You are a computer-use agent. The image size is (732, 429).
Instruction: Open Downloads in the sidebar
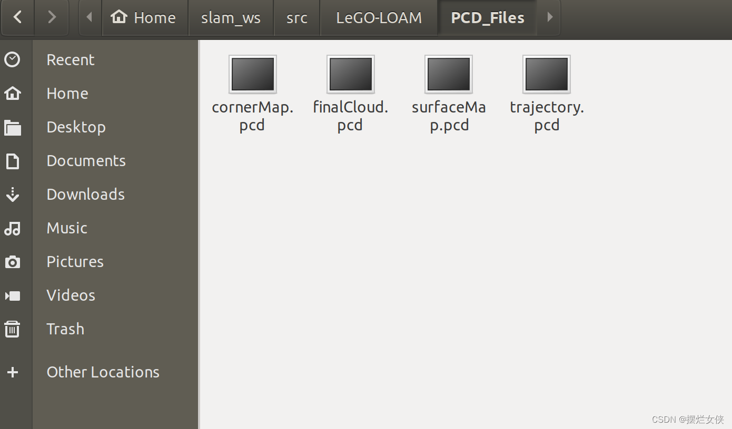coord(86,195)
